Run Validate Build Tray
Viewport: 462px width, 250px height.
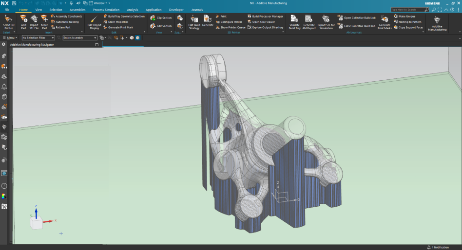[x=295, y=19]
